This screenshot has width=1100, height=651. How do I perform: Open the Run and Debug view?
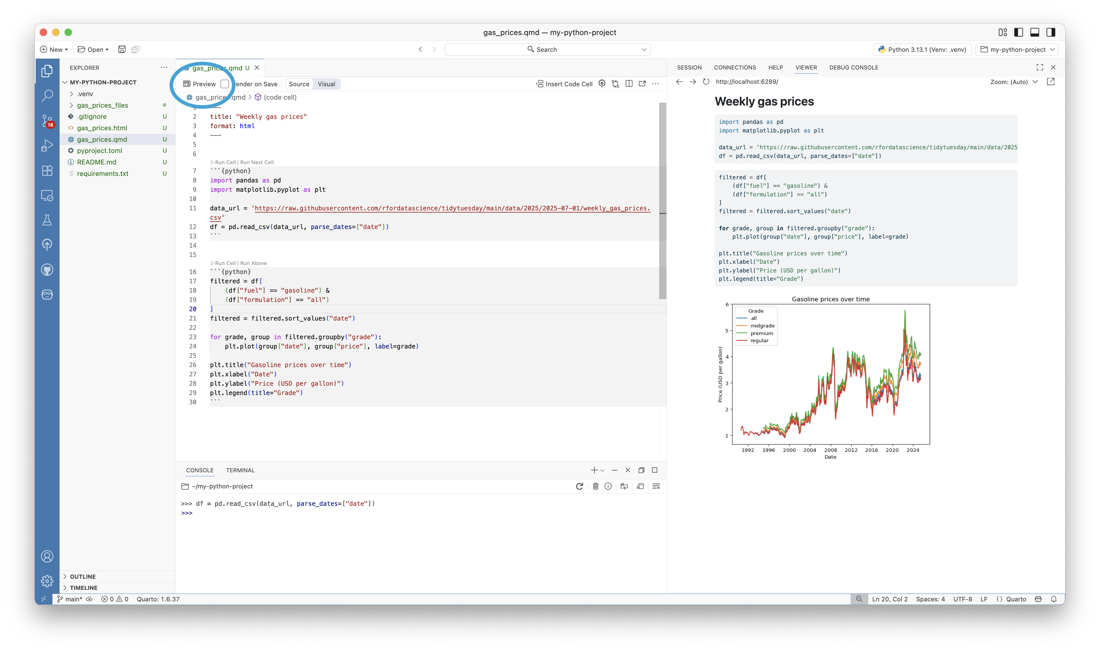(47, 145)
